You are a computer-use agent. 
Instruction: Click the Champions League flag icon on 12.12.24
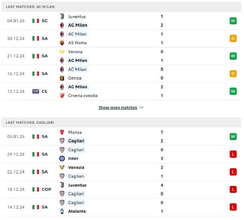pyautogui.click(x=36, y=91)
